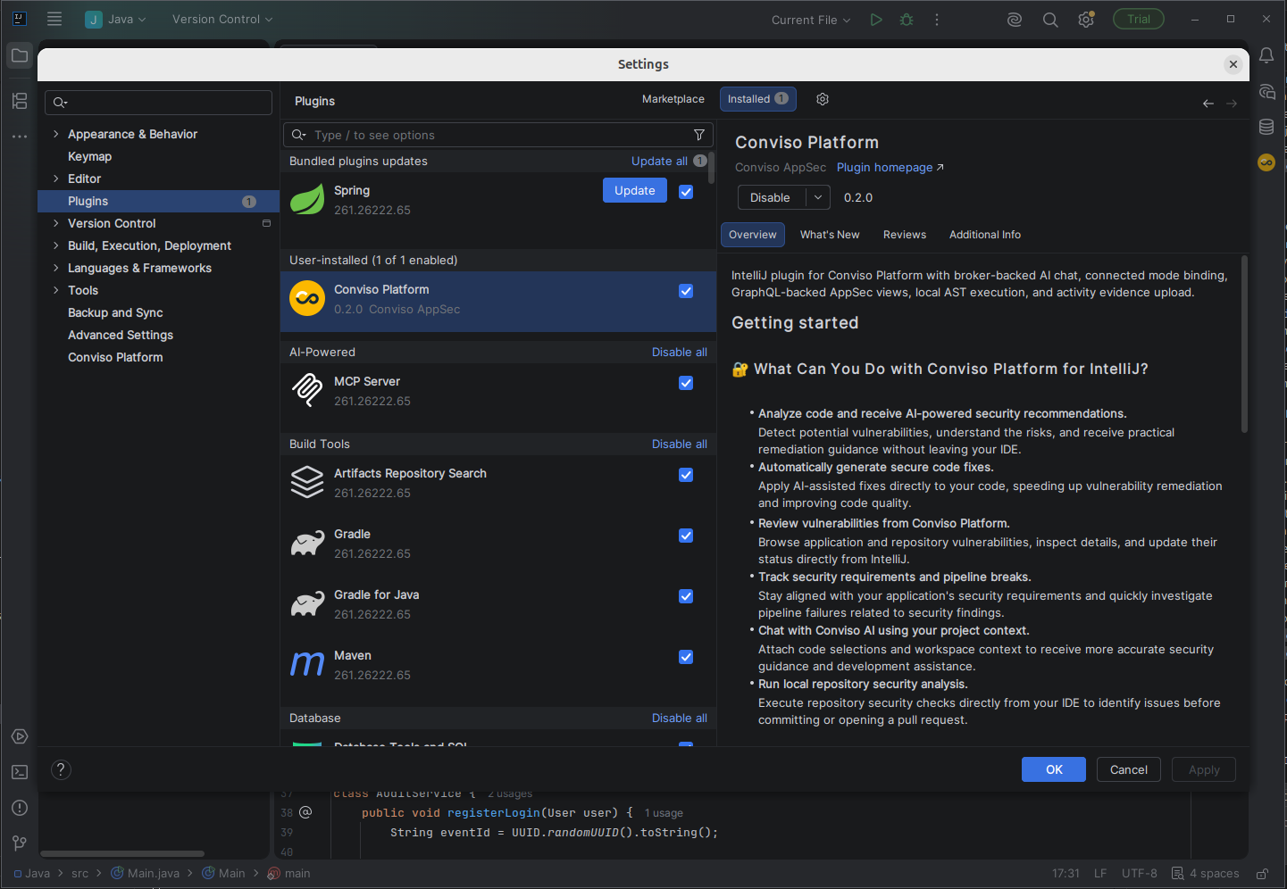1287x889 pixels.
Task: Open the Additional Info tab
Action: point(985,235)
